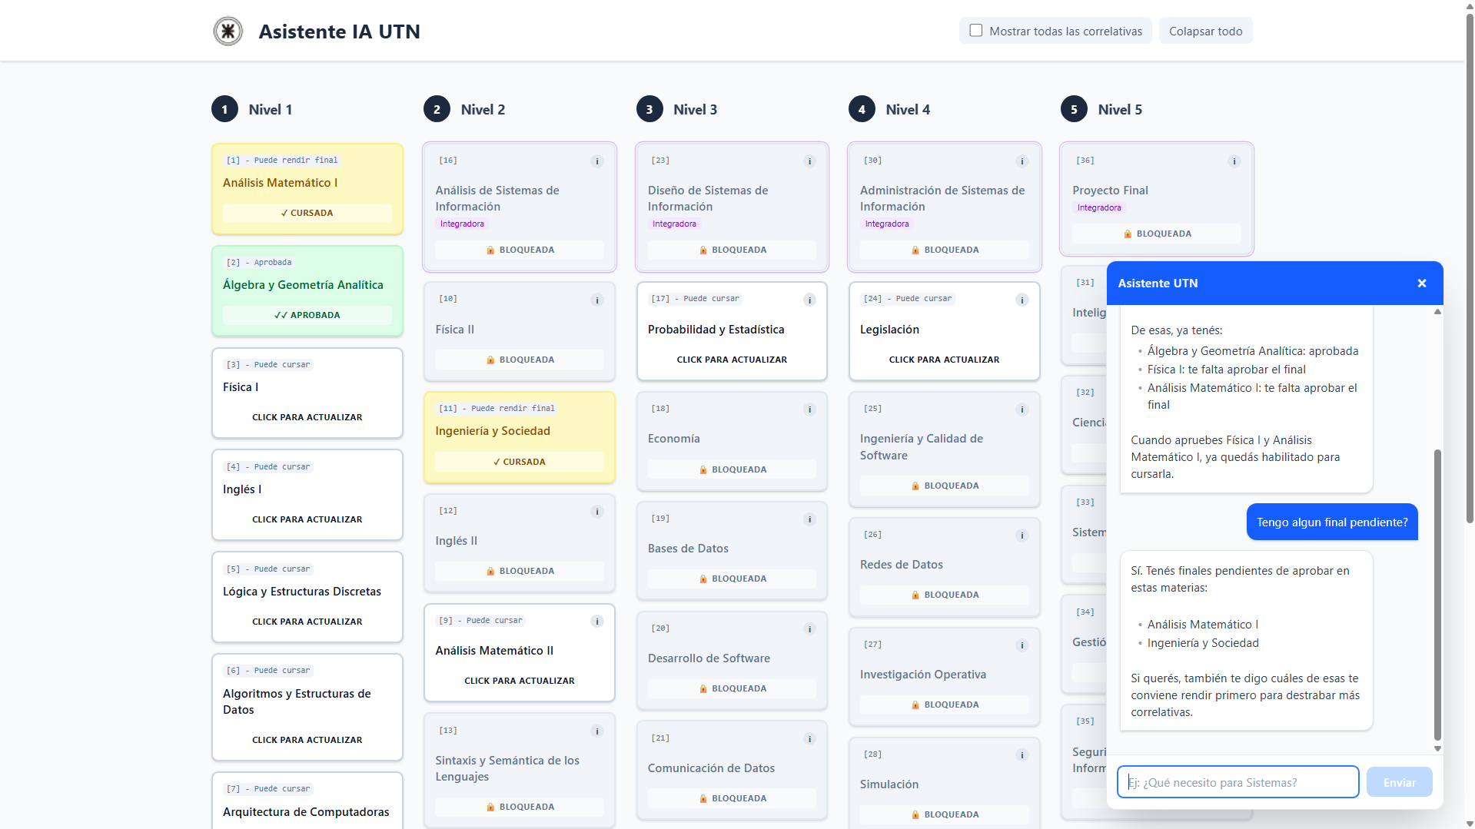The width and height of the screenshot is (1475, 829).
Task: Click 'Tengo algun final pendiente?' chat message
Action: point(1332,522)
